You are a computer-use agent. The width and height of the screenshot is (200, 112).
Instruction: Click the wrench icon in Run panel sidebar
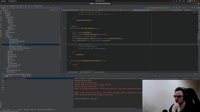pos(3,82)
